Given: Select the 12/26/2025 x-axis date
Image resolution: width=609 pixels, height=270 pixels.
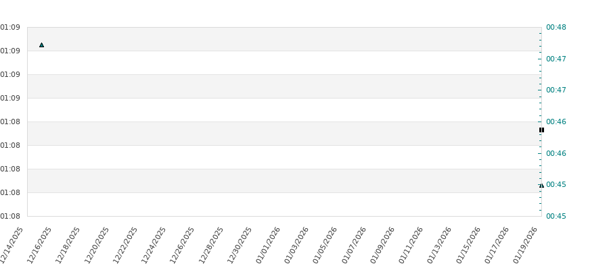Looking at the screenshot, I should [x=184, y=244].
